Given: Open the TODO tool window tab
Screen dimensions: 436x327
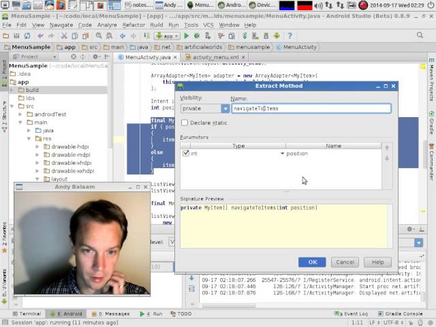Looking at the screenshot, I should coord(181,313).
